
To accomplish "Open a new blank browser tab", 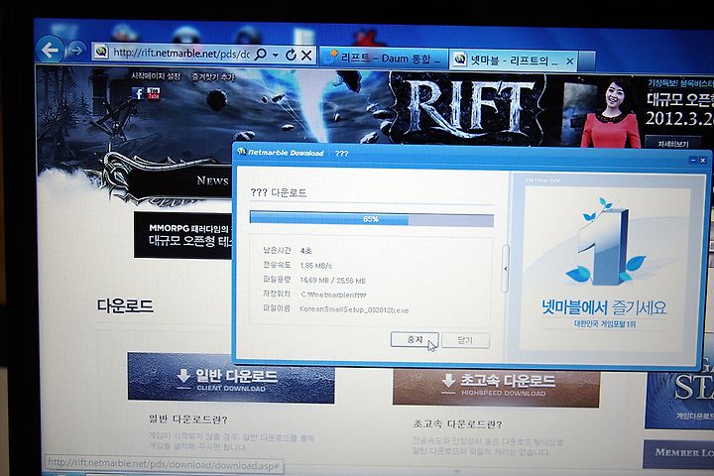I will click(x=587, y=61).
